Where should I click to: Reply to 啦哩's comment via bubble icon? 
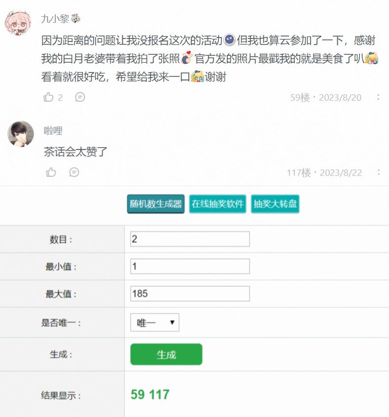coord(74,172)
